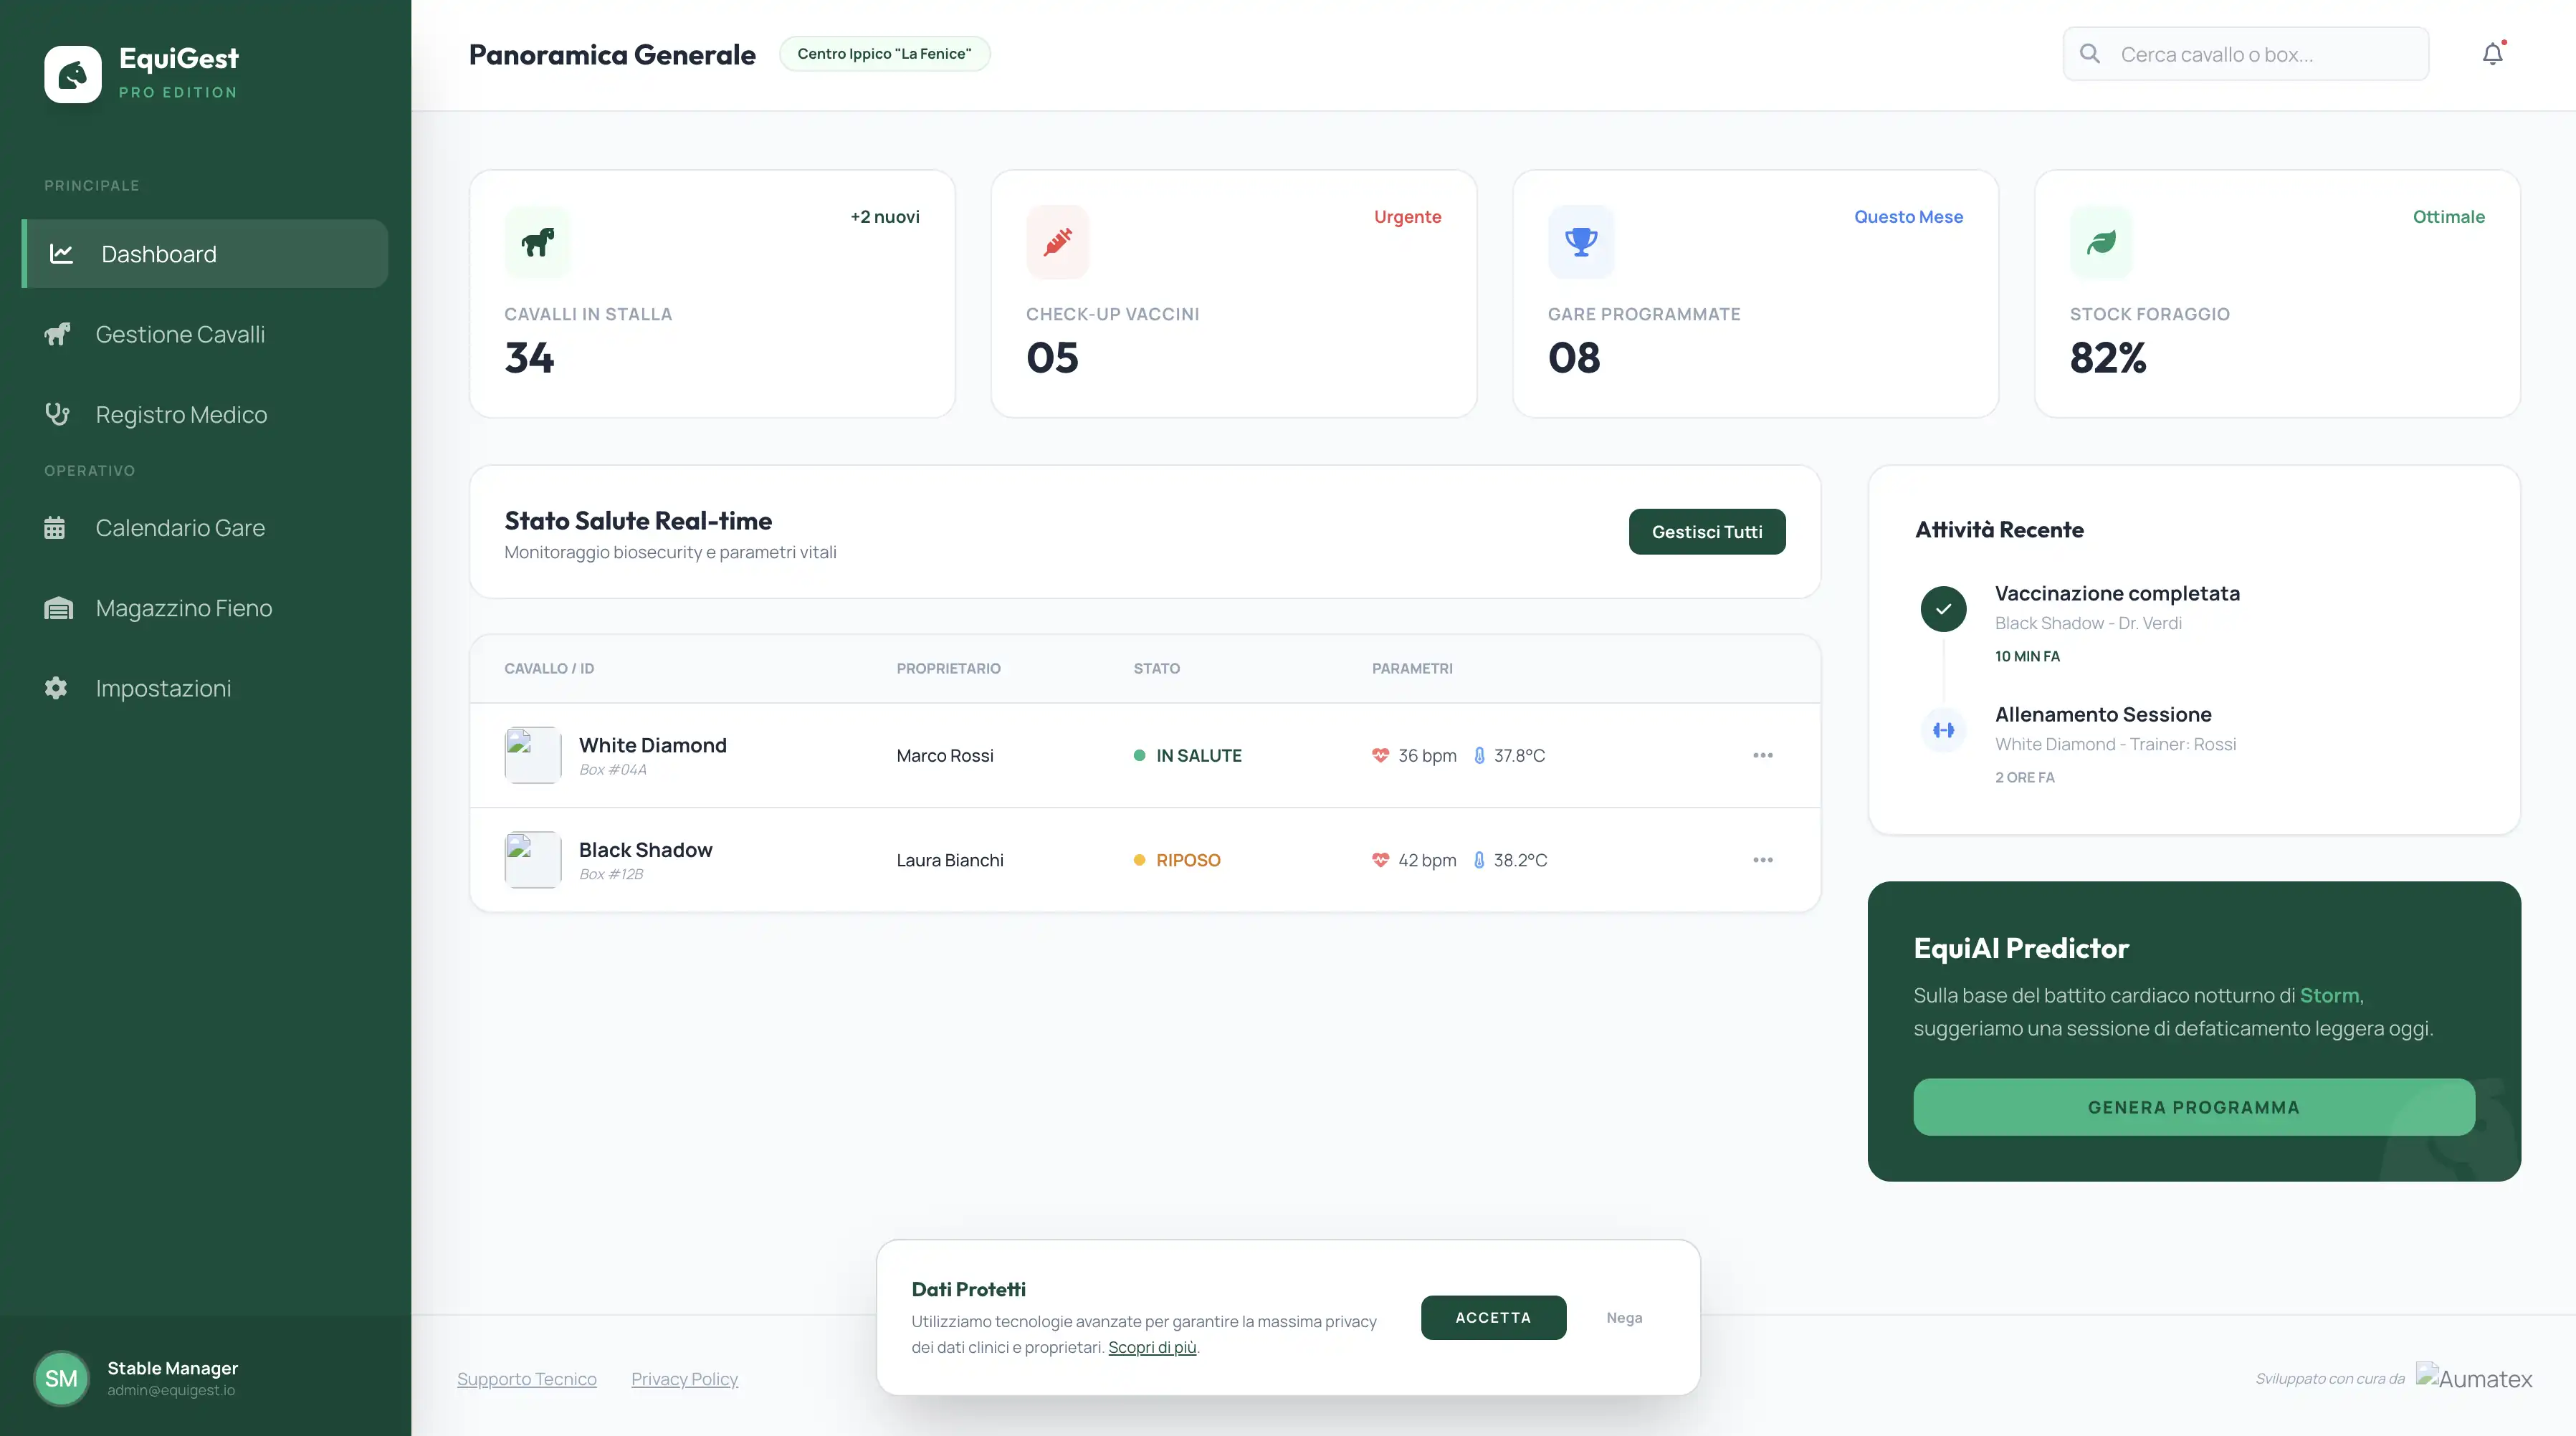
Task: Open more options for White Diamond row
Action: coord(1762,755)
